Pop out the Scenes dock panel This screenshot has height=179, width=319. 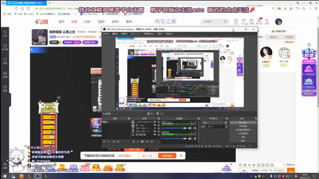129,118
